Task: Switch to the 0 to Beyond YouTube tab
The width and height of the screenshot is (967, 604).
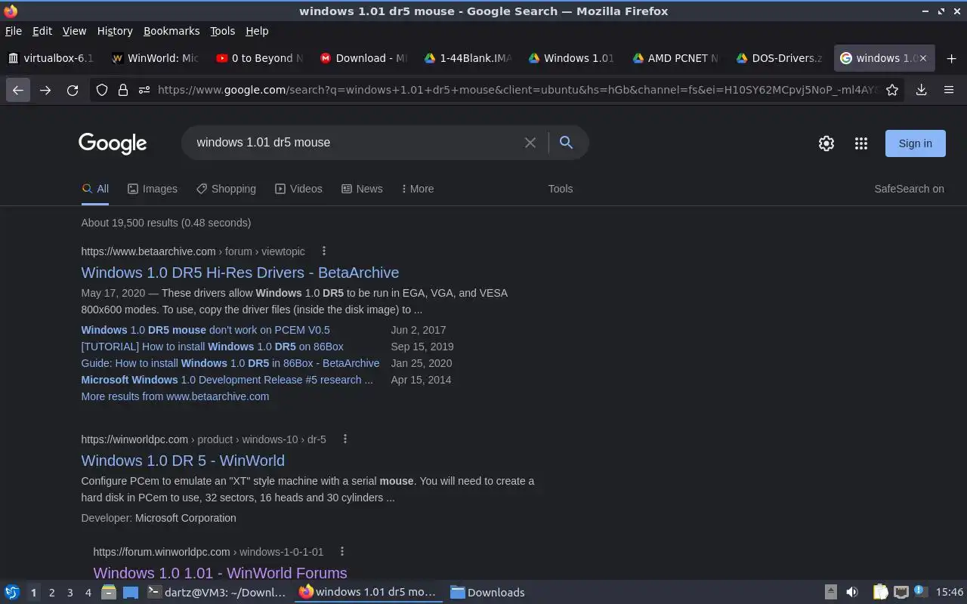Action: click(259, 58)
